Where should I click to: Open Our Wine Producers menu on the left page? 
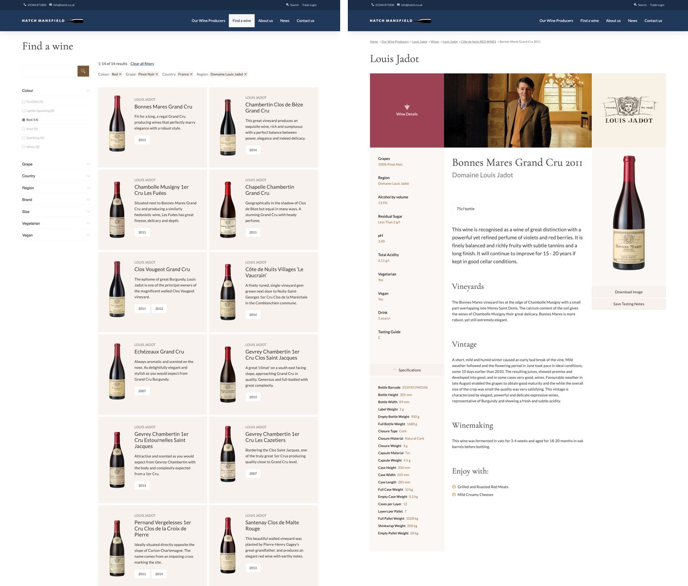208,20
